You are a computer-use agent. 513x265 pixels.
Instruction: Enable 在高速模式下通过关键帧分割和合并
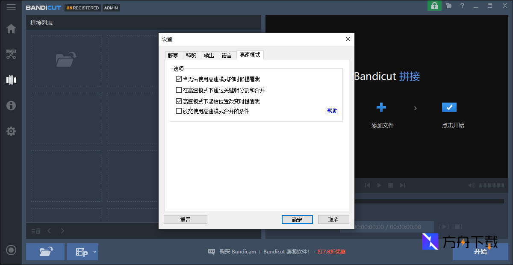point(178,90)
